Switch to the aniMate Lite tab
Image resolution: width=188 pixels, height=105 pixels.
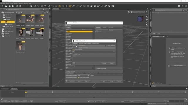coord(5,89)
